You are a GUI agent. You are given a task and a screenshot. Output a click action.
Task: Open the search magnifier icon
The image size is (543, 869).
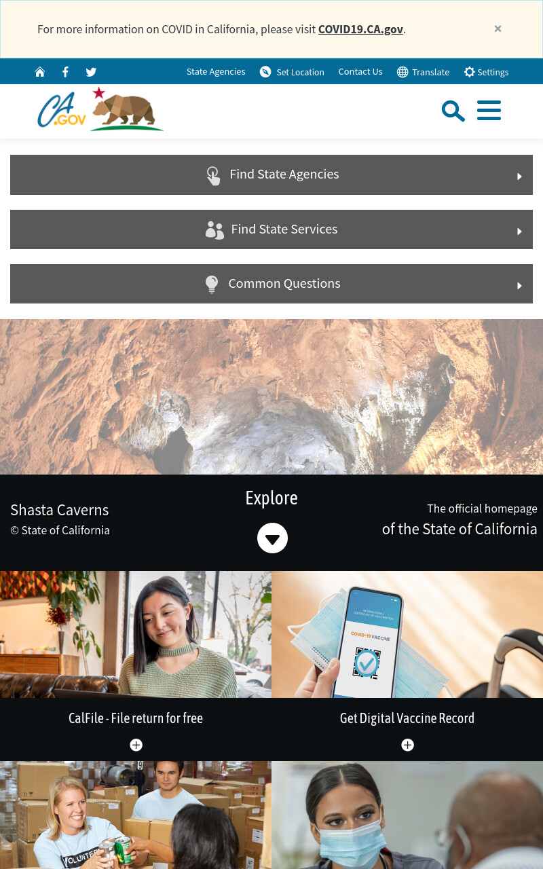(x=453, y=111)
